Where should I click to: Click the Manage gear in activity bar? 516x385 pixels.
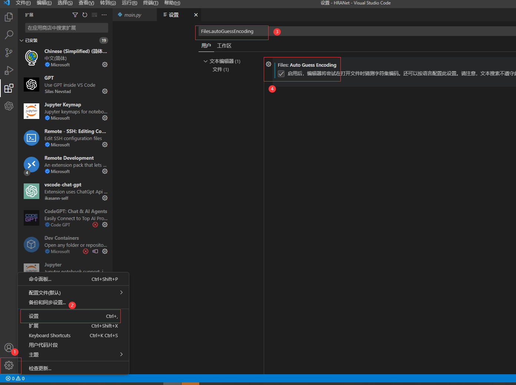point(9,365)
